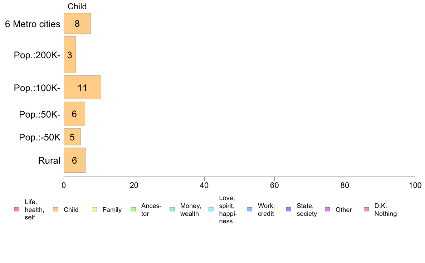The image size is (425, 263).
Task: Click the Ancestor legend swatch
Action: point(133,209)
